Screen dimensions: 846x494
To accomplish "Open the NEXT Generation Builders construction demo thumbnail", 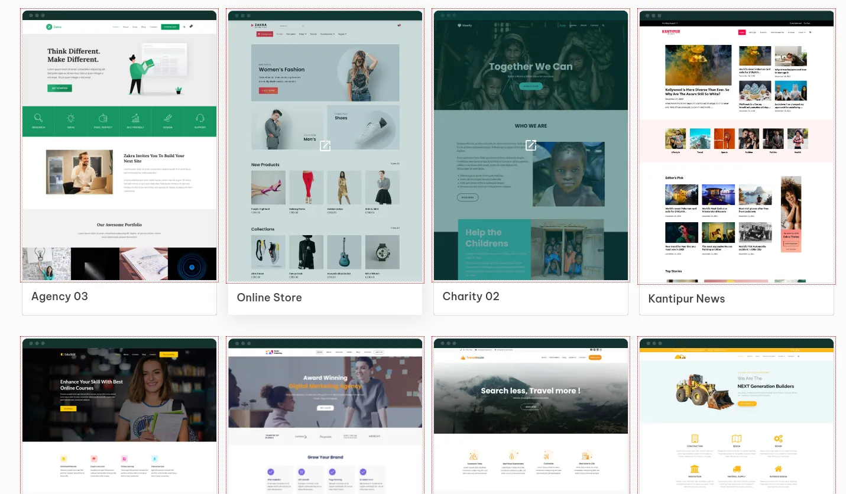I will (x=737, y=415).
